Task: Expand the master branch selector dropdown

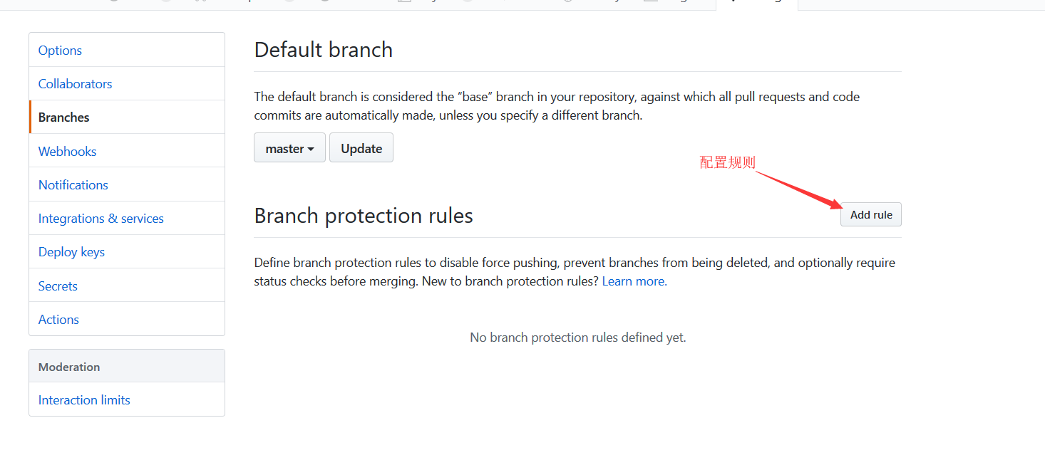Action: (x=289, y=147)
